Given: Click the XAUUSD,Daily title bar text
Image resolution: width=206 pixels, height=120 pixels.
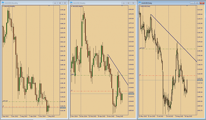Looking at the screenshot, I should [x=147, y=3].
